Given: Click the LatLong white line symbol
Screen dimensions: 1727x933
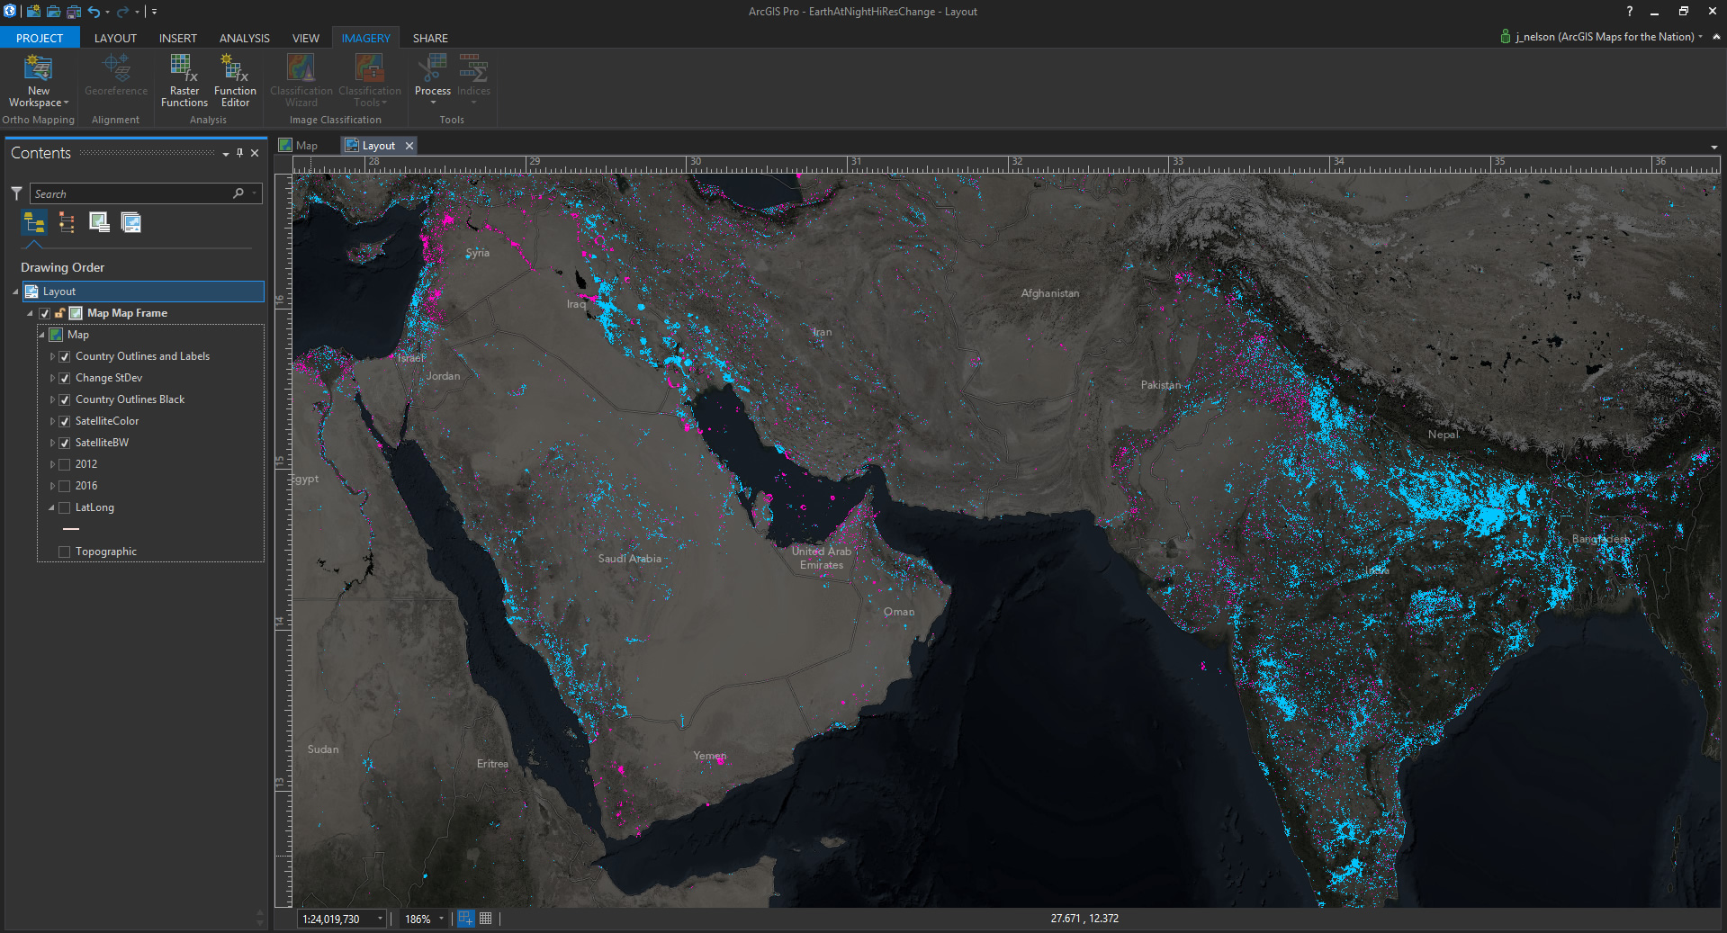Looking at the screenshot, I should click(71, 529).
